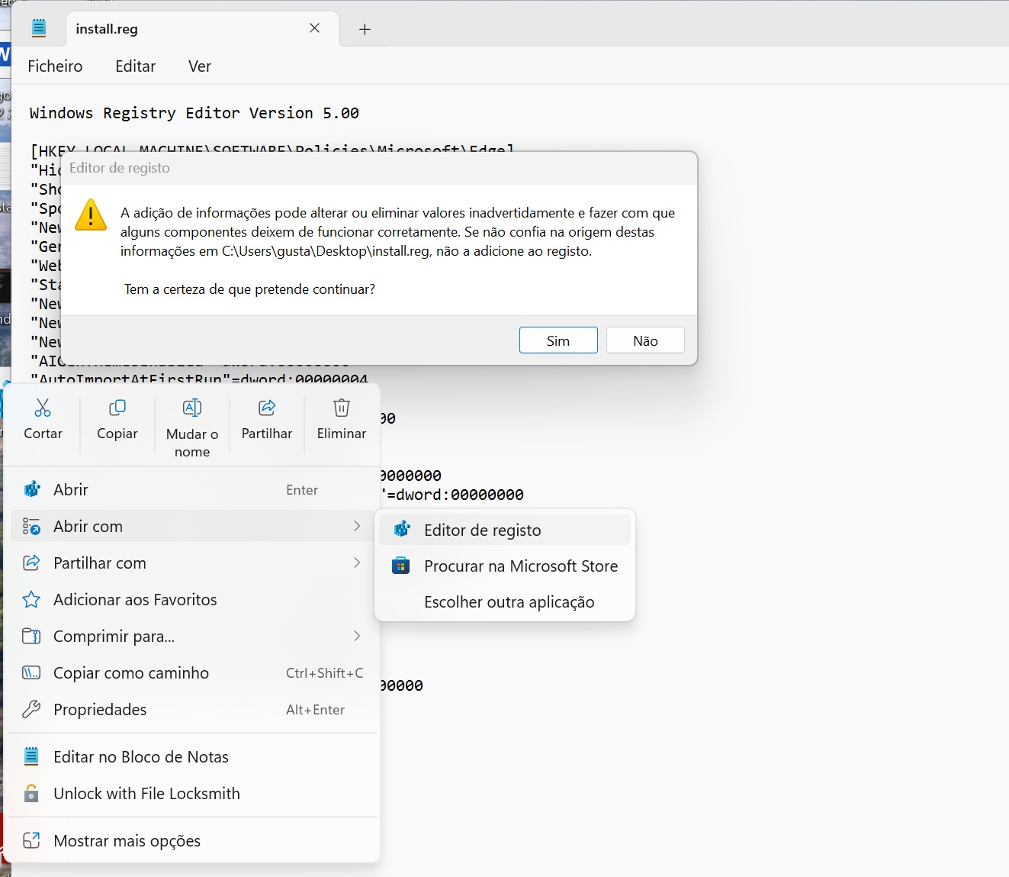1009x877 pixels.
Task: Expand the Comprimir para... submenu chevron
Action: 357,637
